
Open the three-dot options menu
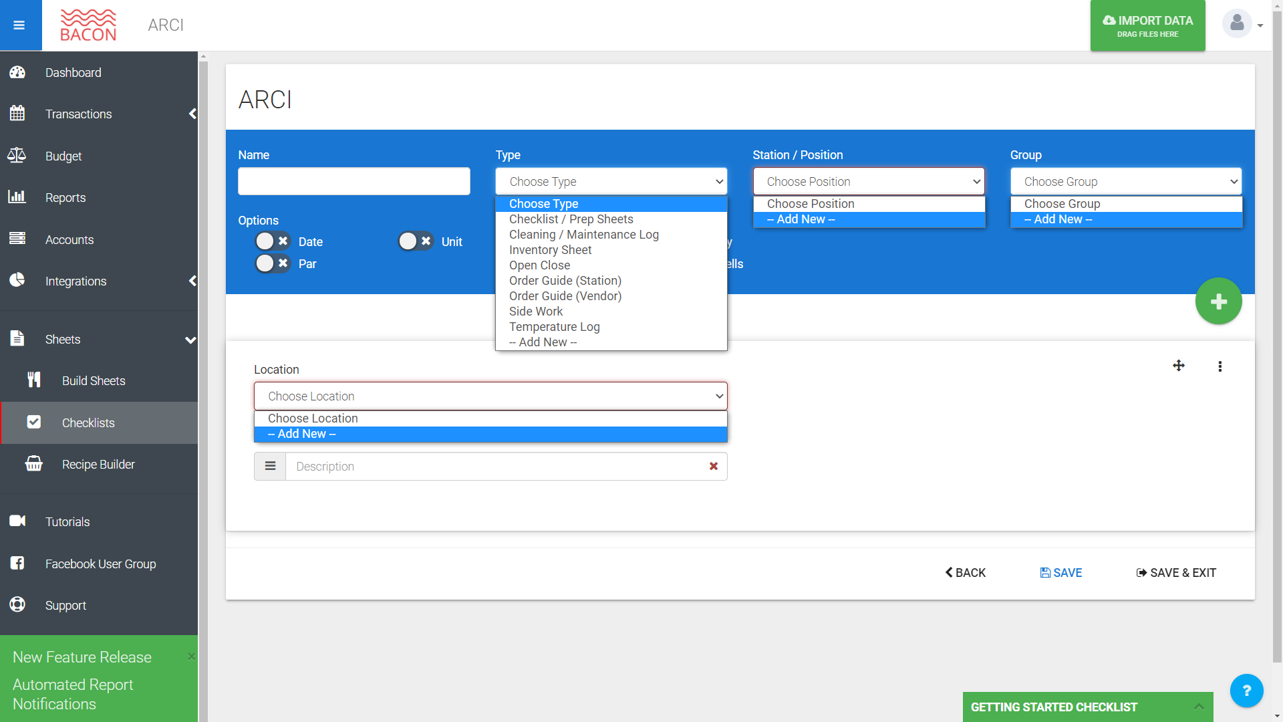tap(1220, 366)
